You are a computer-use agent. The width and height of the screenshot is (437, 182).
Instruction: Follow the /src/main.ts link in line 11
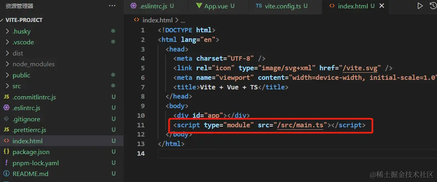coord(300,125)
